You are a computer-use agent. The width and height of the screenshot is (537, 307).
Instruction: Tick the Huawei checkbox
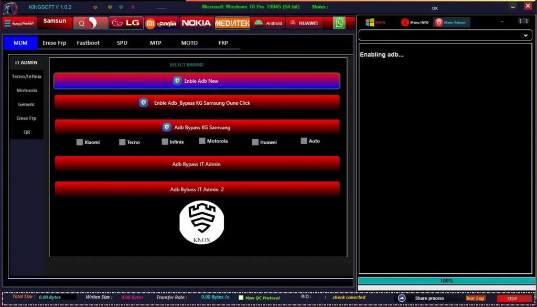(x=255, y=142)
